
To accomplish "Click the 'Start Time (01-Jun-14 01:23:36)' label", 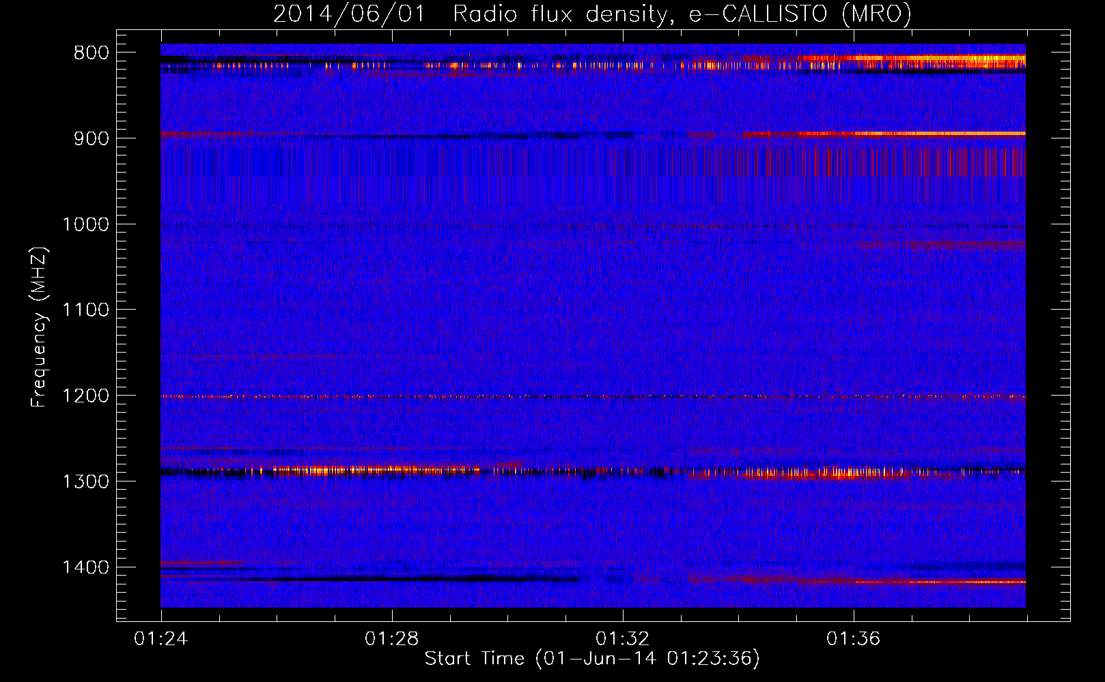I will (x=592, y=658).
